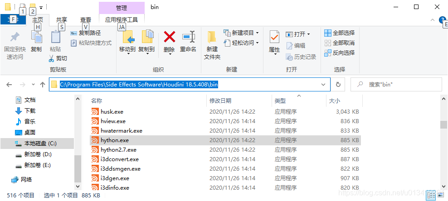
Task: Click the Paste (粘贴) ribbon icon
Action: coord(55,38)
